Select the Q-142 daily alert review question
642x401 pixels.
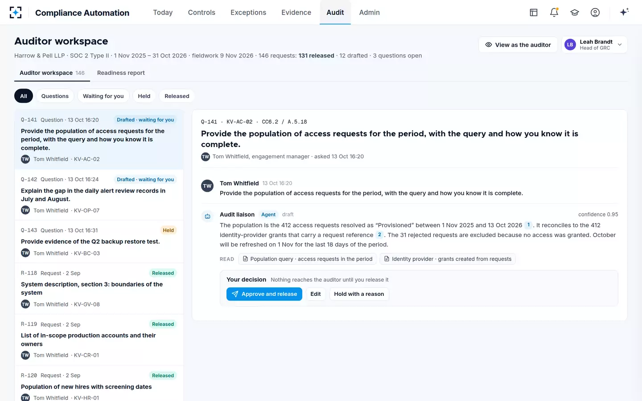[99, 195]
